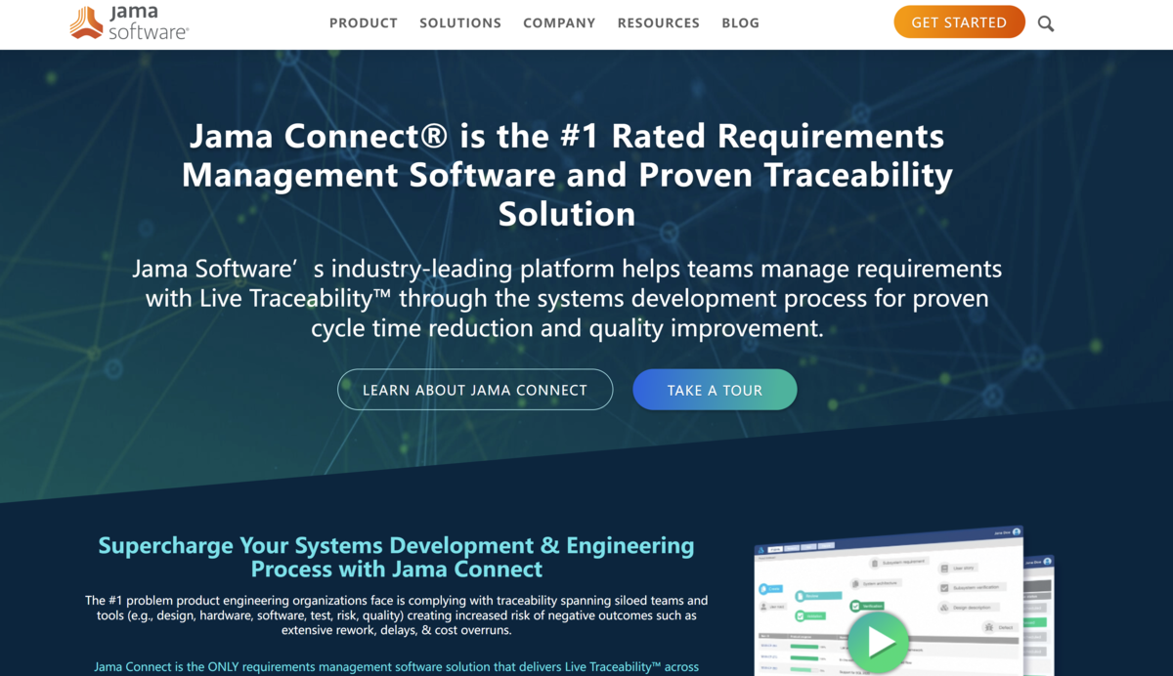
Task: Click the blue Create icon in the preview
Action: point(763,589)
